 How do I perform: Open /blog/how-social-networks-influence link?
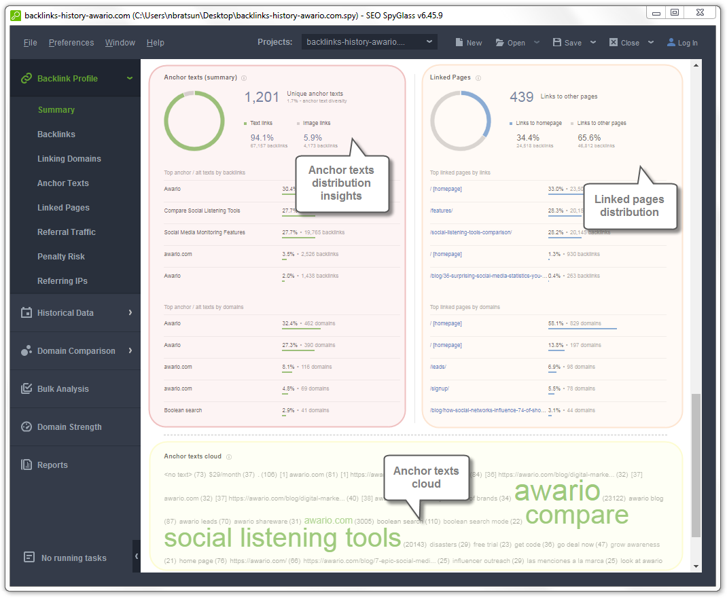(488, 410)
